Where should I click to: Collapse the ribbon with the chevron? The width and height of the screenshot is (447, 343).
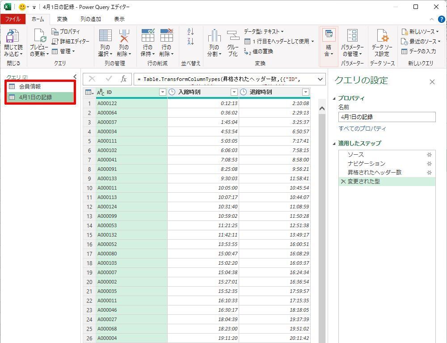pos(432,19)
